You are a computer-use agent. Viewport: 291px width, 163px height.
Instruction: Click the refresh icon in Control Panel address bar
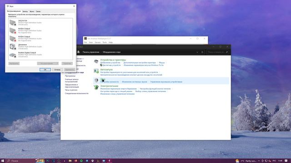point(202,52)
